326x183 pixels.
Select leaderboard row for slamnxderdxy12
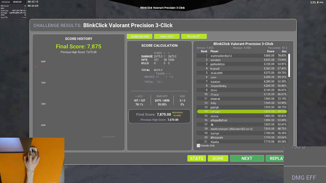(242, 56)
